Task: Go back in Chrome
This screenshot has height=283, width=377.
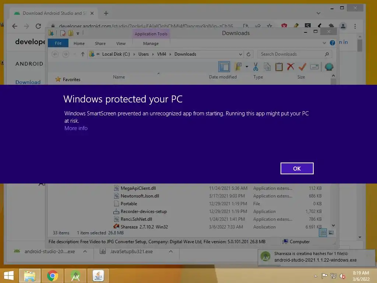Action: (15, 26)
